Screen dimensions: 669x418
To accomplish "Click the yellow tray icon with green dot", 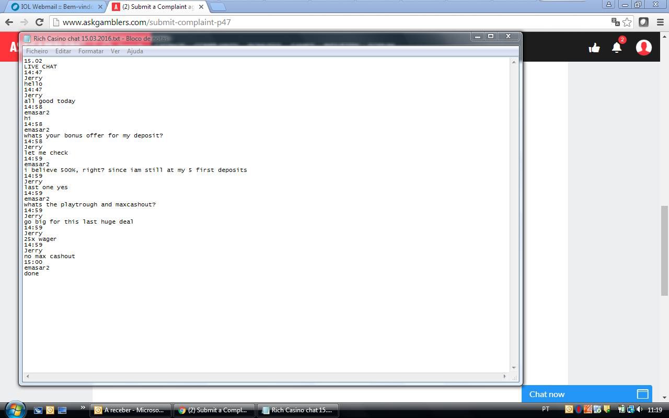I will click(x=607, y=410).
